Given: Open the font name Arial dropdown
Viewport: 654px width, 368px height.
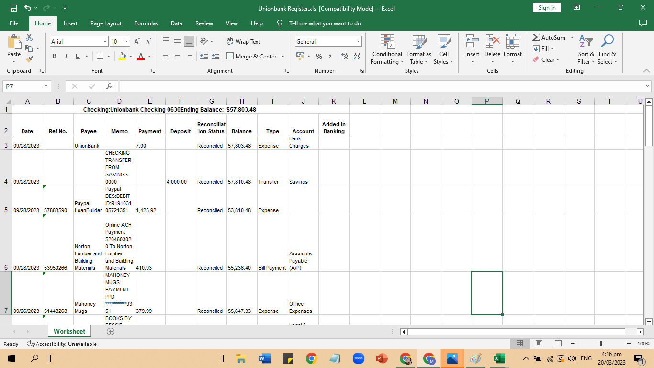Looking at the screenshot, I should point(105,42).
